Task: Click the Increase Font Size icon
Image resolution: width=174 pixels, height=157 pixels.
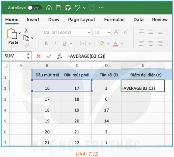Action: tap(117, 32)
